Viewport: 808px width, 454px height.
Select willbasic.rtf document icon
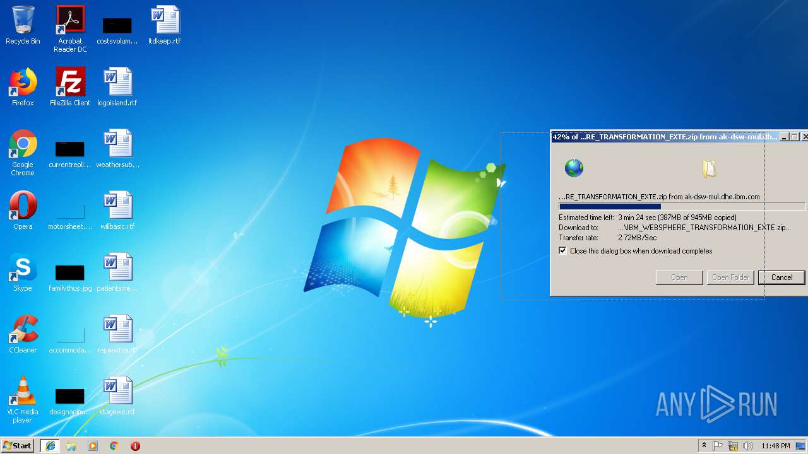[x=117, y=211]
